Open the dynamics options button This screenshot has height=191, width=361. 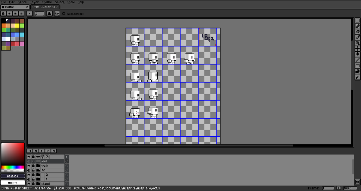pos(57,14)
